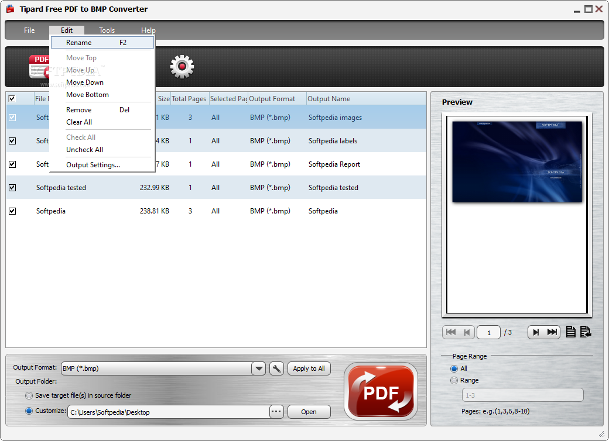Select the Softpedia tested file name
Viewport: 609px width, 441px height.
click(x=61, y=188)
